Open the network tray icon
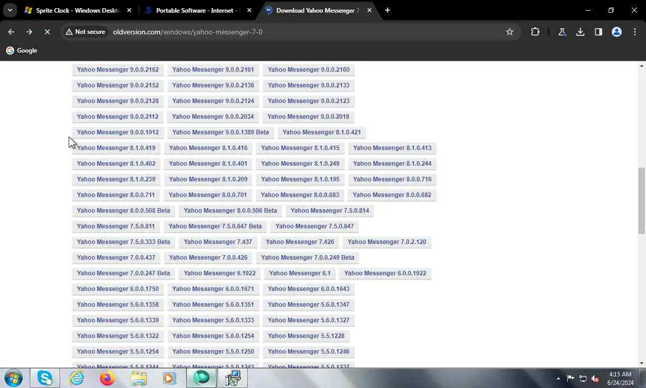 click(x=583, y=378)
